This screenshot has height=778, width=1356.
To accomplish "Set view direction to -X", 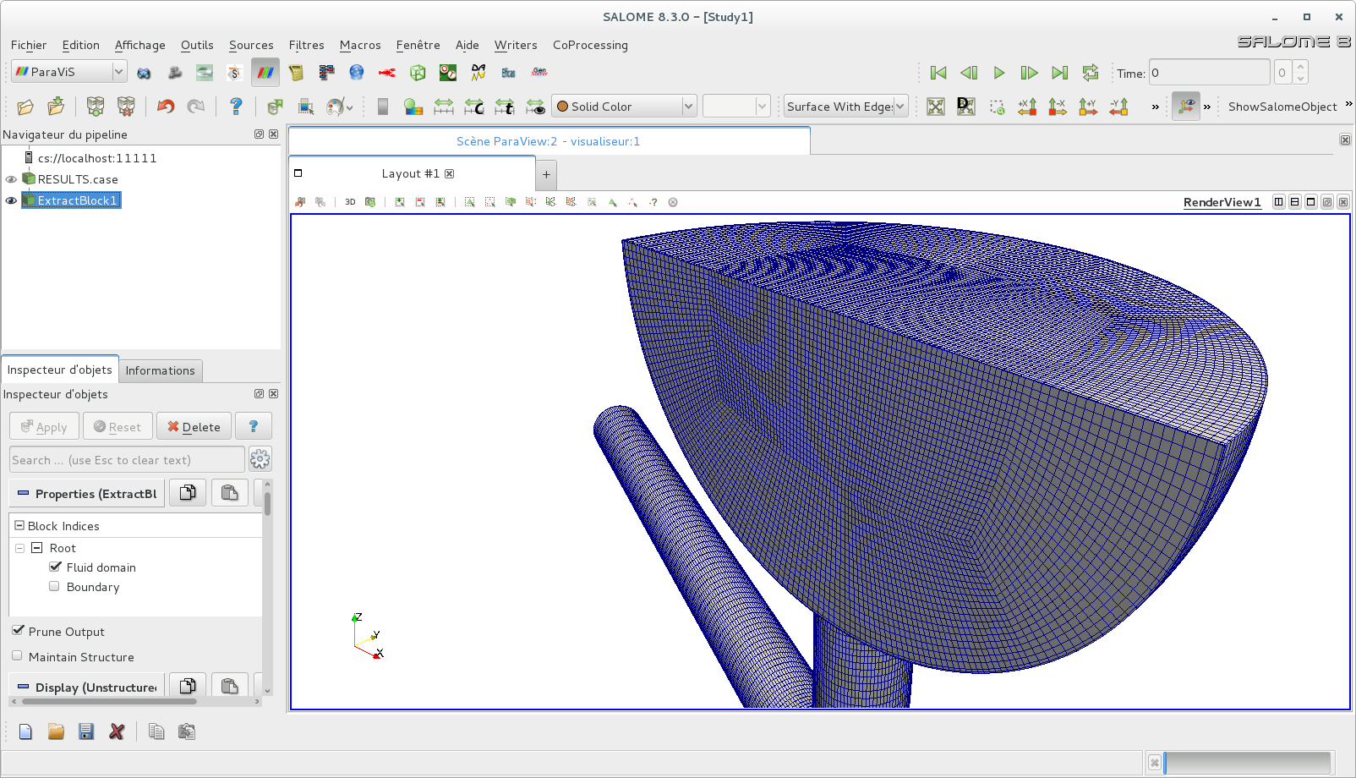I will [x=1058, y=107].
